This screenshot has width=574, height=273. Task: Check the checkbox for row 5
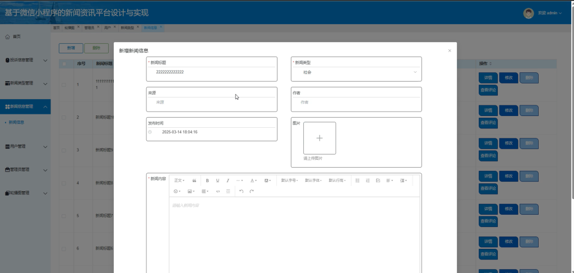click(x=64, y=216)
